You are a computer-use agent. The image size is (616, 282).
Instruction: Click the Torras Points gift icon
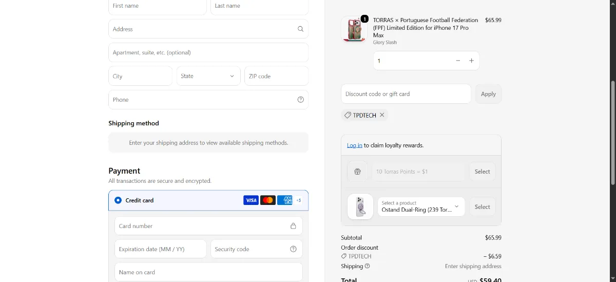click(357, 172)
